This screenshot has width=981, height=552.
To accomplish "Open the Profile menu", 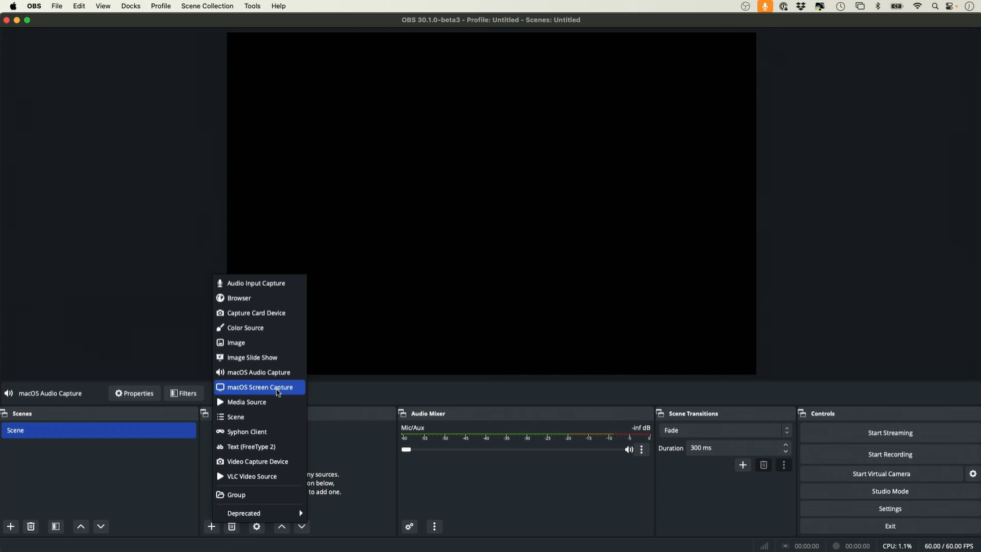I will tap(160, 6).
